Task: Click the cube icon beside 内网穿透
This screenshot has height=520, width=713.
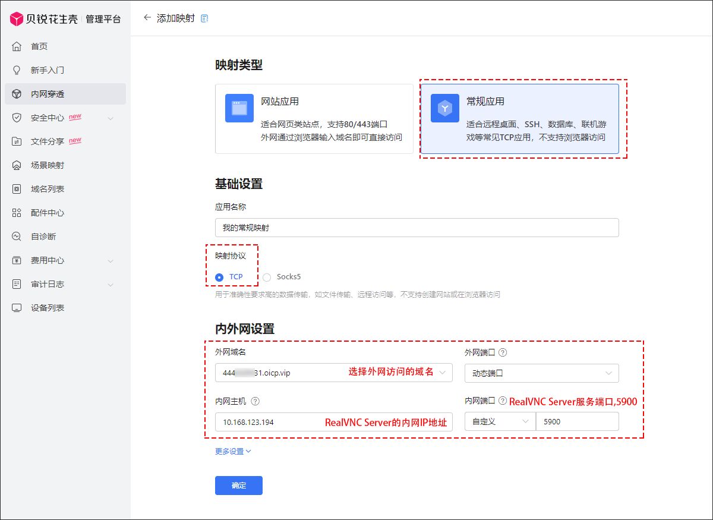Action: 17,94
